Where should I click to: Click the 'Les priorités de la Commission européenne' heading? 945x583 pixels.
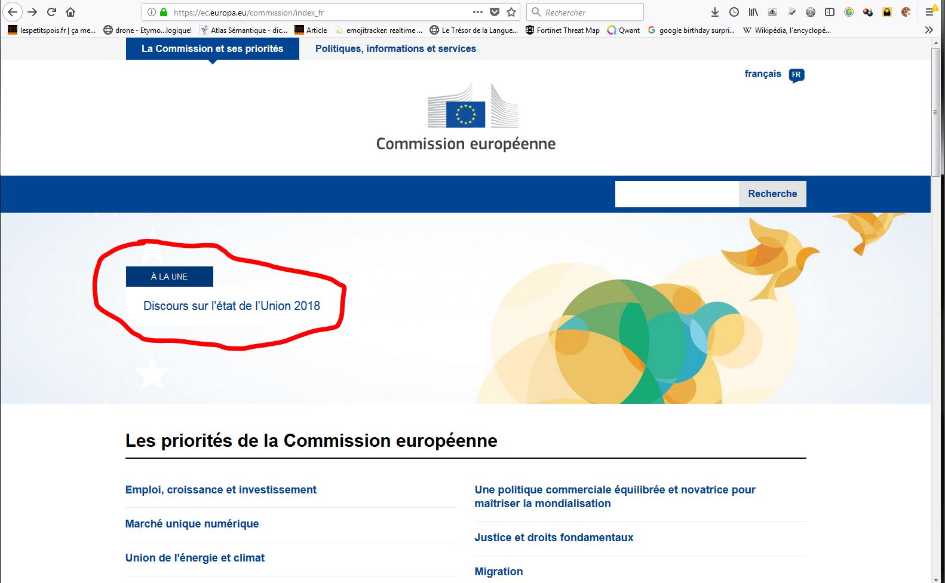coord(311,441)
